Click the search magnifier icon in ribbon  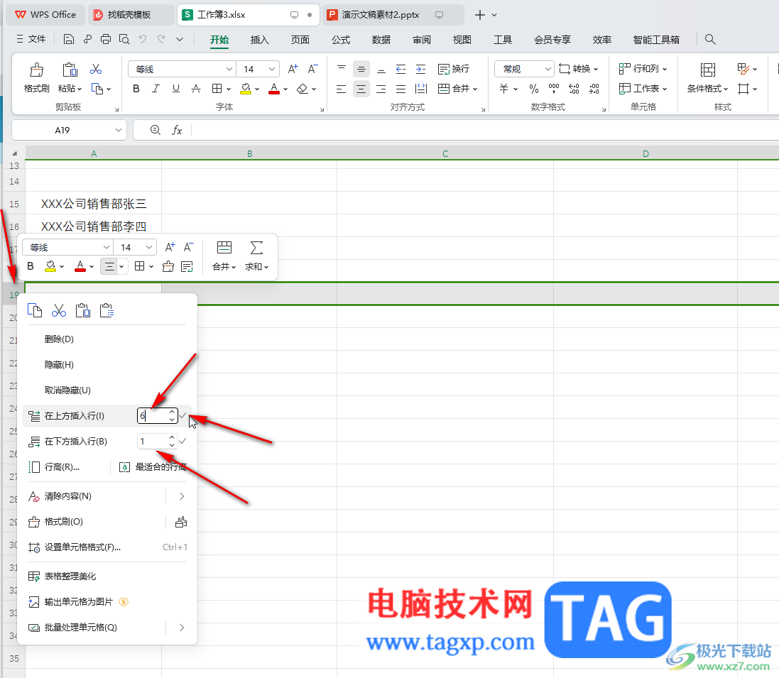click(710, 39)
